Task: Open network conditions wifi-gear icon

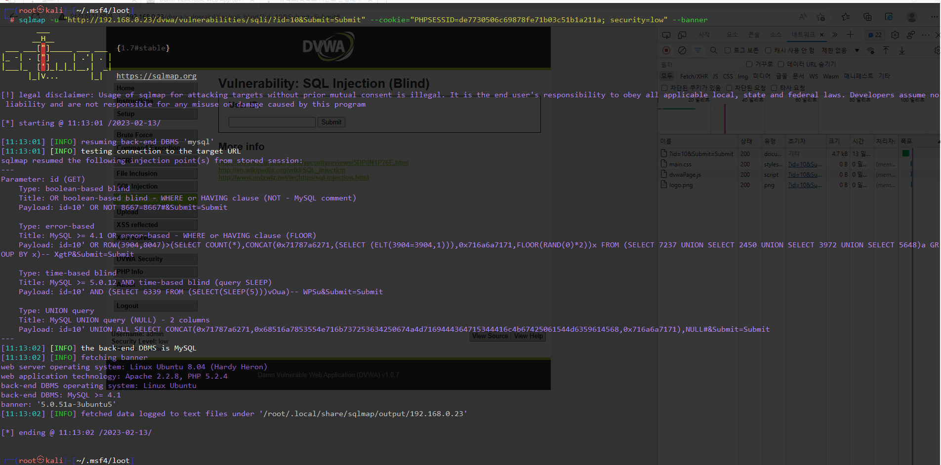Action: click(x=871, y=50)
